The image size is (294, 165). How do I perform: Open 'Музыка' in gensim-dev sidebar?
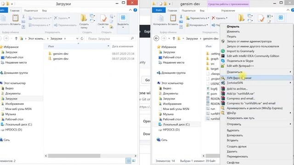click(168, 114)
